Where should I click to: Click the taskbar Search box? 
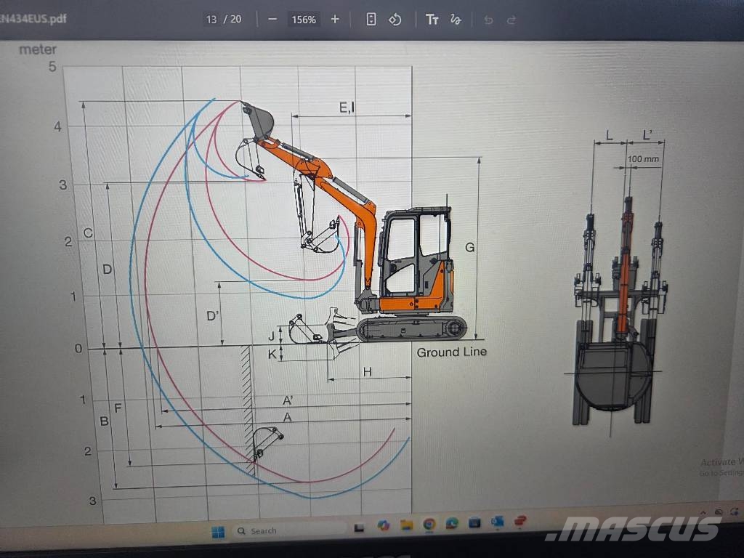point(291,530)
